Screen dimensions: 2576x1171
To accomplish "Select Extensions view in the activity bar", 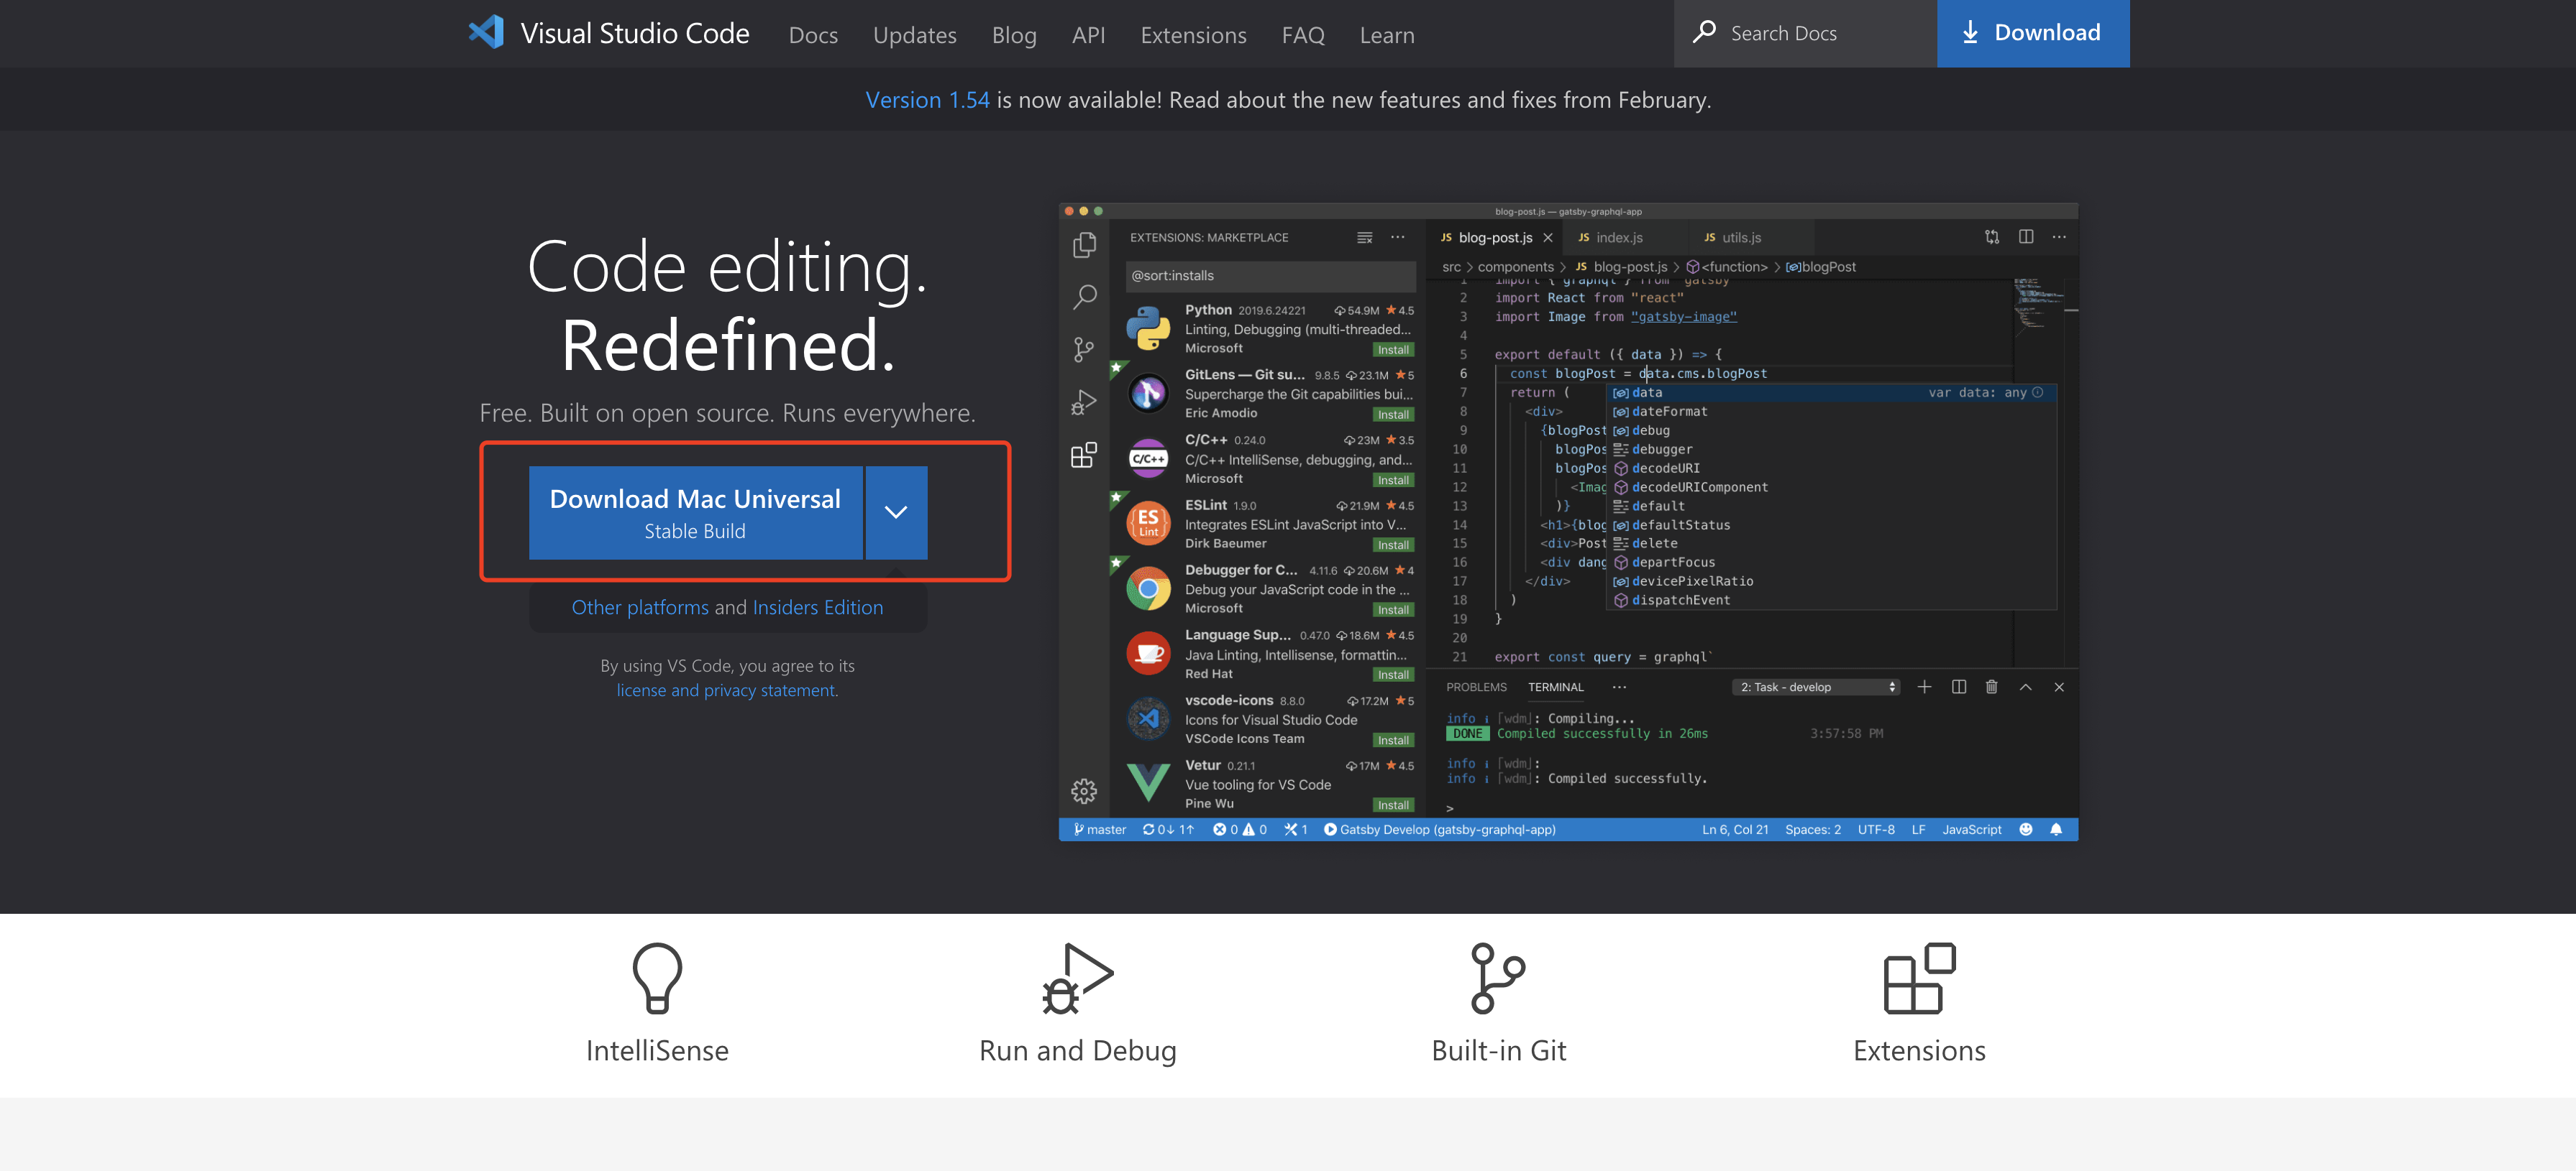I will point(1084,455).
